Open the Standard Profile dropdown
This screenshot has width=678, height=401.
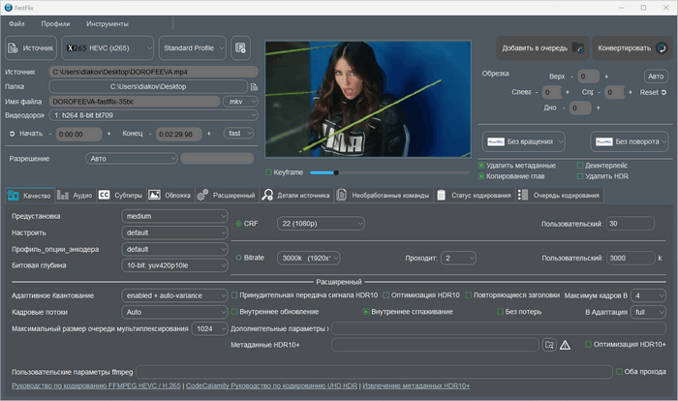pos(193,48)
